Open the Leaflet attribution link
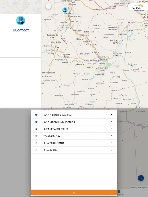This screenshot has height=197, width=148. [134, 188]
